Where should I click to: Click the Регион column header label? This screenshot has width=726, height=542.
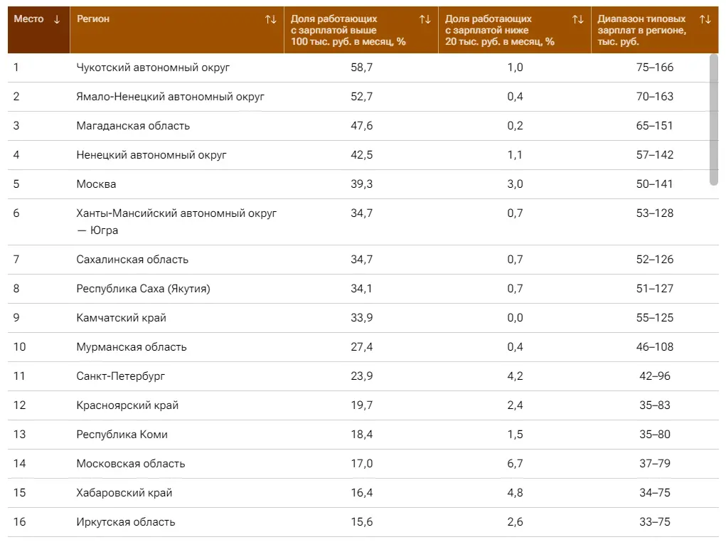tap(93, 19)
